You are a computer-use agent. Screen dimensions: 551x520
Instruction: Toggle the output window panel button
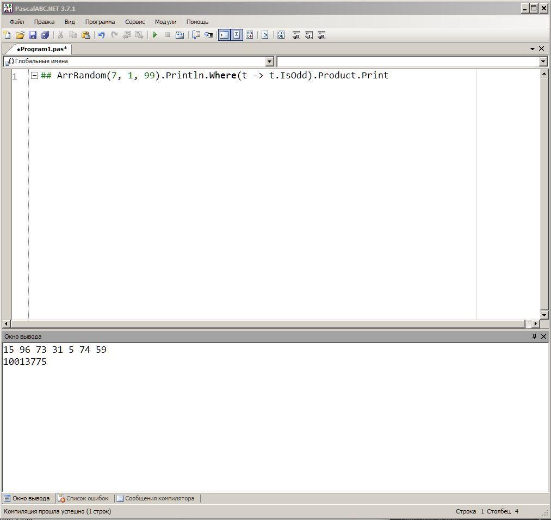(x=224, y=35)
